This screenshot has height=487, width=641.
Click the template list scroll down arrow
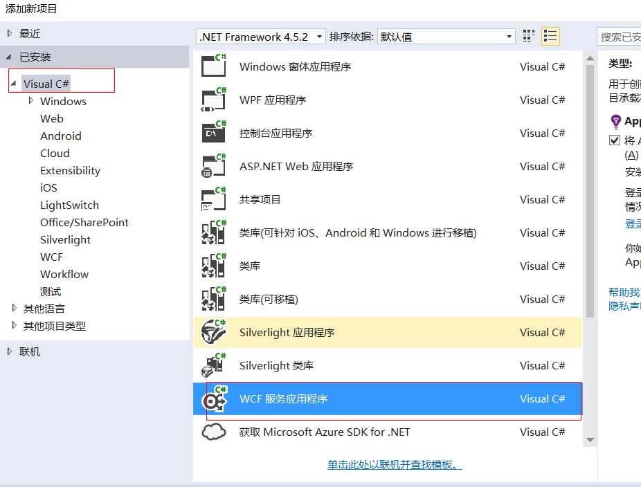[x=590, y=440]
